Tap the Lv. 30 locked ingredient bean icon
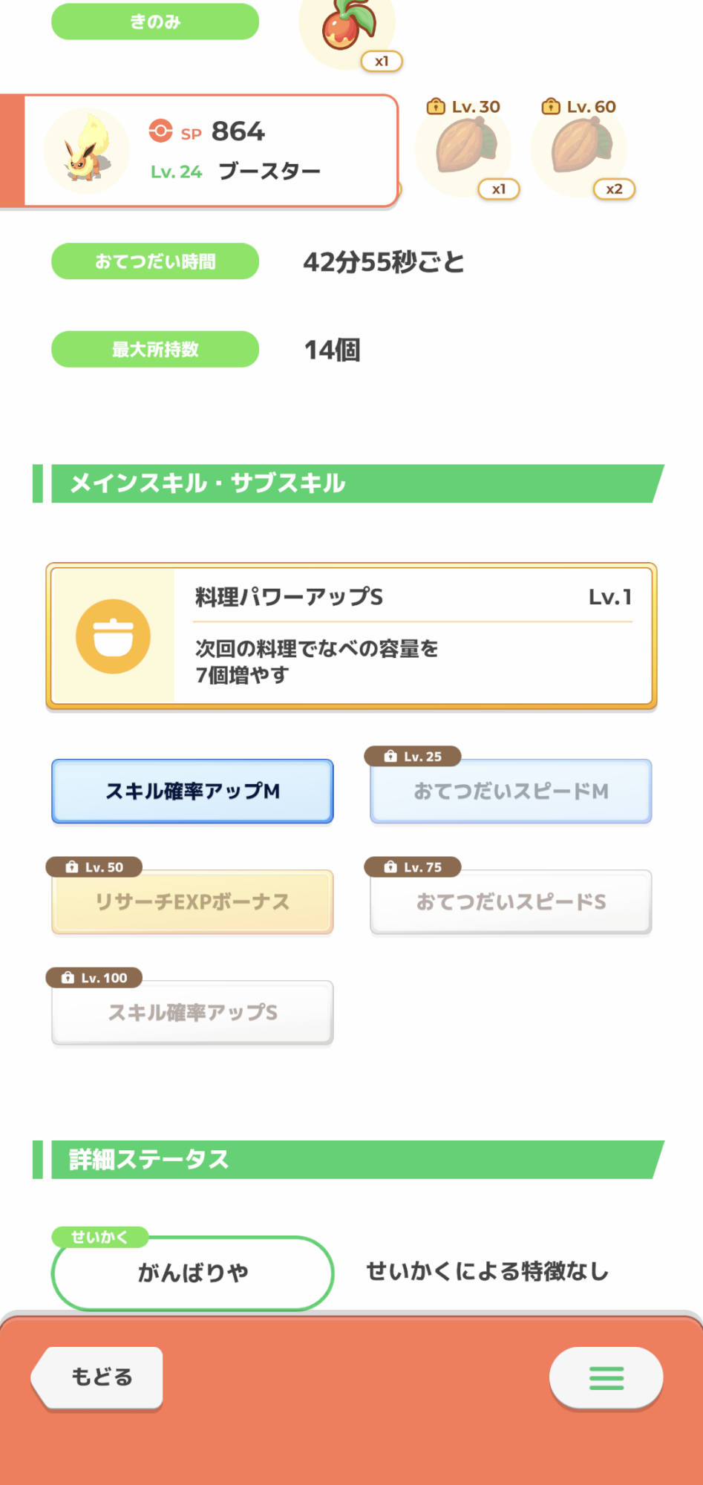The width and height of the screenshot is (703, 1485). click(464, 148)
